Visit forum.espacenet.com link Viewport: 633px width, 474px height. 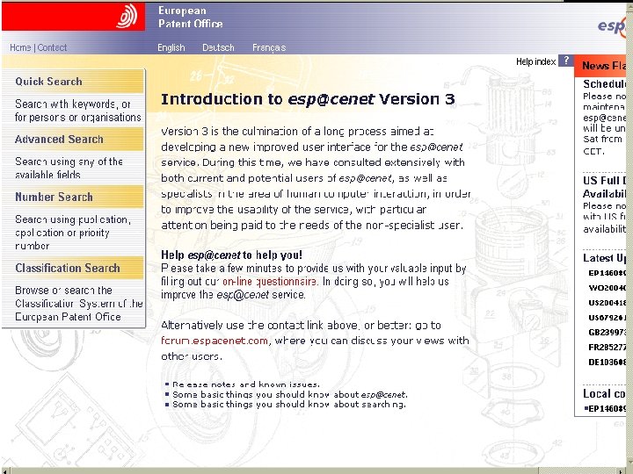pyautogui.click(x=215, y=341)
